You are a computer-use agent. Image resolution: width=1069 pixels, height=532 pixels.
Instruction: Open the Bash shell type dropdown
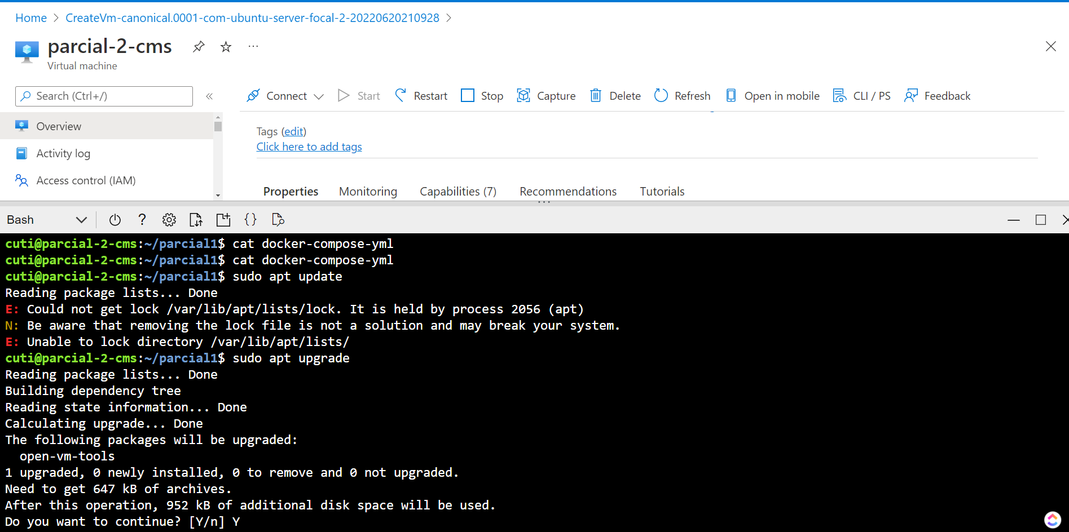coord(47,220)
